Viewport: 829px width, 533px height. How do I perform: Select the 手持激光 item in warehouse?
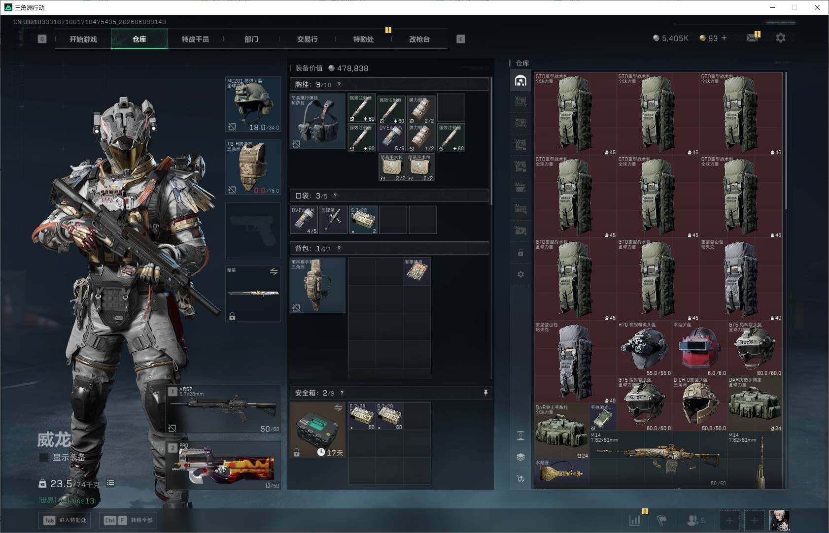pos(603,417)
